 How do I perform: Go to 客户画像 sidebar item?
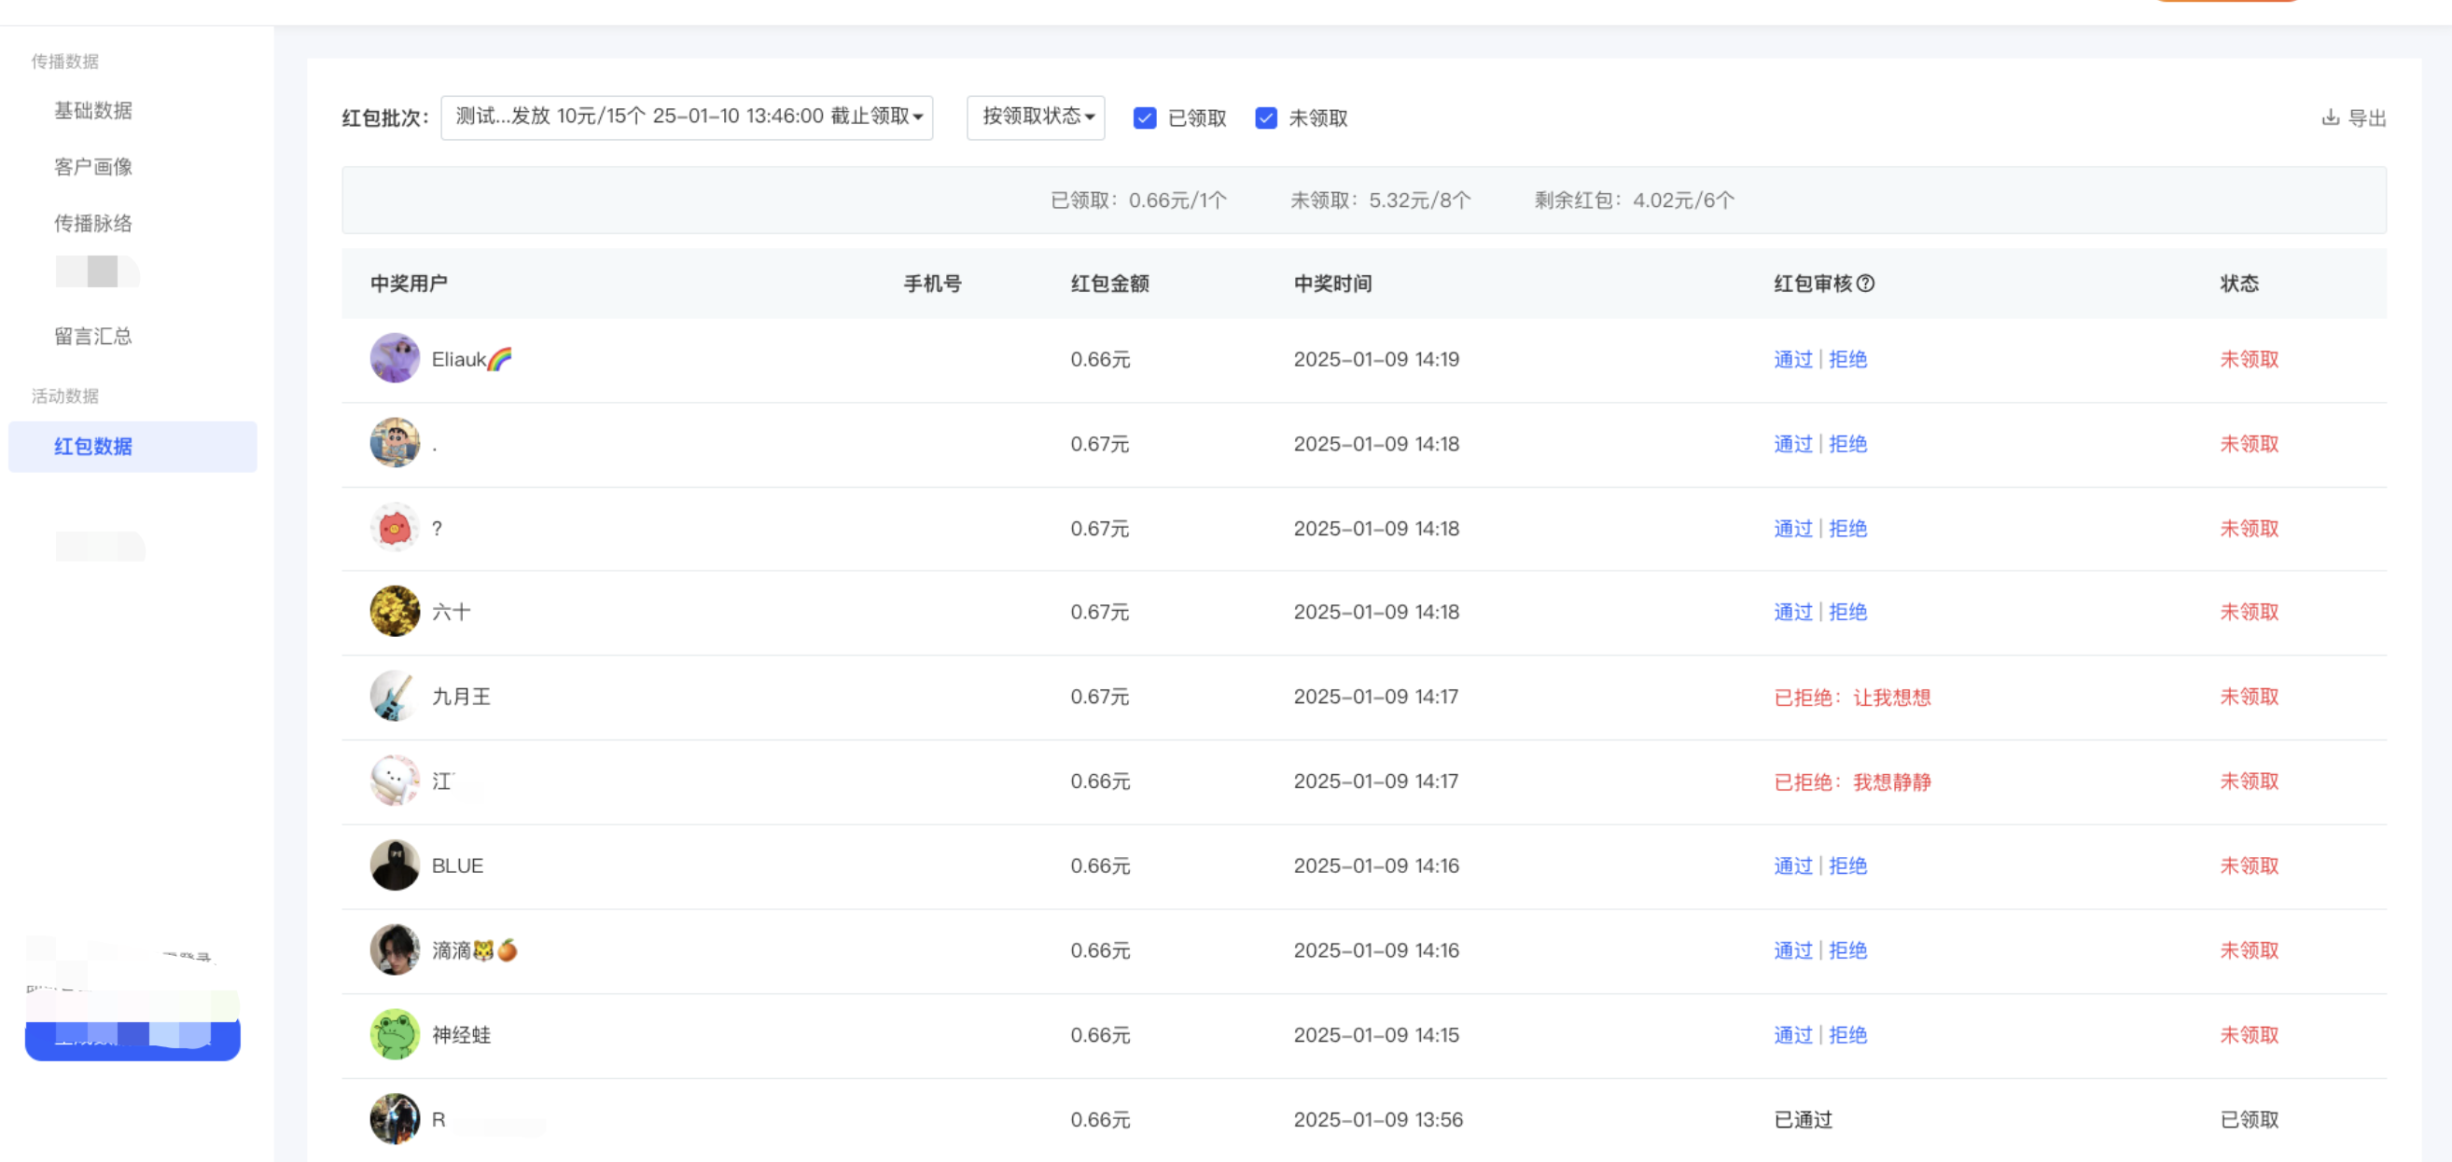tap(93, 167)
